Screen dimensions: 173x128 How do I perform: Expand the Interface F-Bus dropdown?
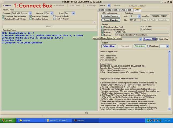(52, 13)
